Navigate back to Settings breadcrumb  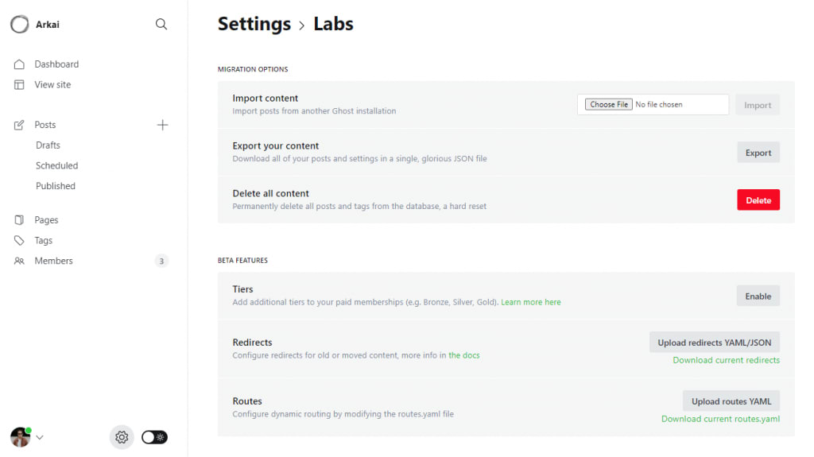pos(254,25)
